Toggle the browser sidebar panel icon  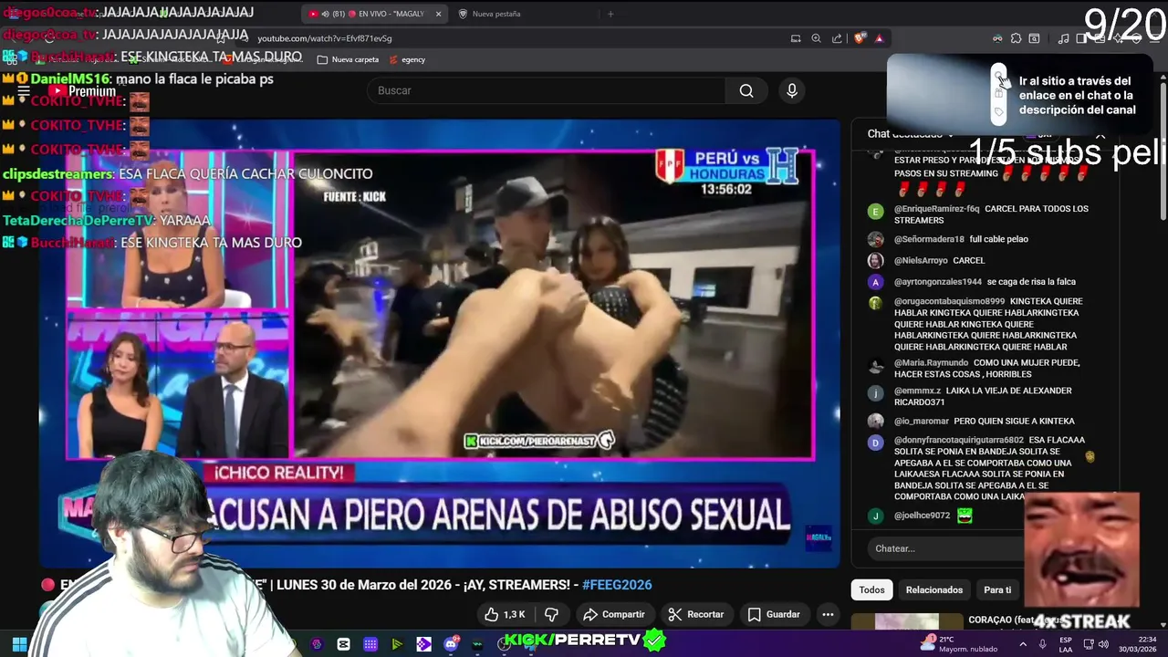click(1082, 38)
